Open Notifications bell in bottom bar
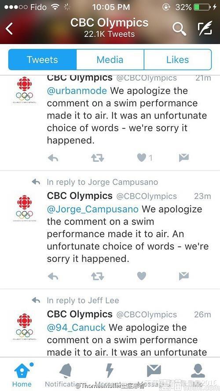Image resolution: width=220 pixels, height=391 pixels. (66, 375)
